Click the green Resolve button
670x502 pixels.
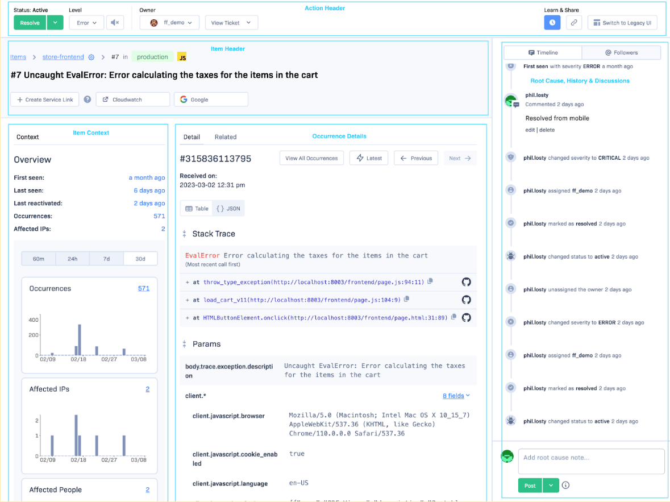(30, 23)
